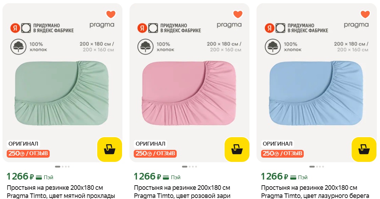The image size is (380, 199).
Task: Open the blue sheet product image
Action: [x=316, y=93]
